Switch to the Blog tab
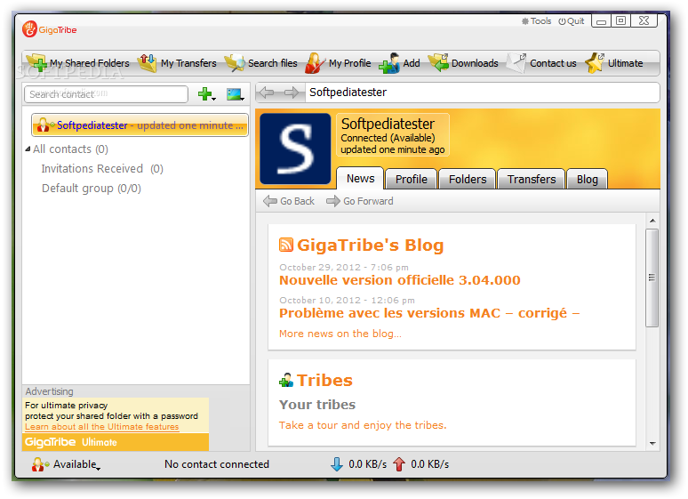 coord(587,179)
